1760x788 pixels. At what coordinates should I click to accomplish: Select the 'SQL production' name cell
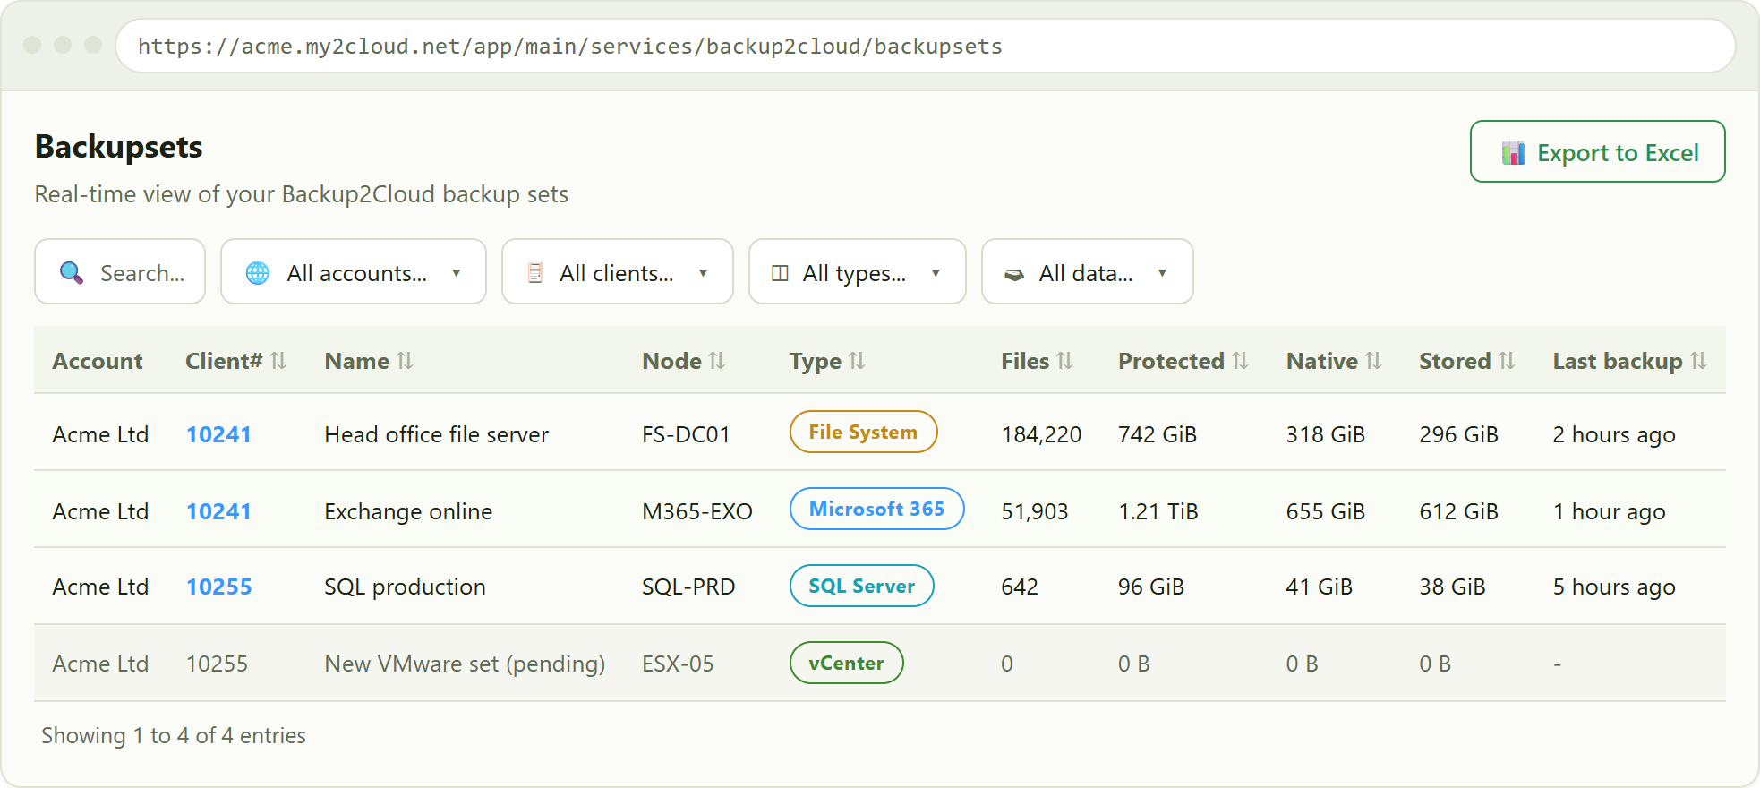(405, 587)
